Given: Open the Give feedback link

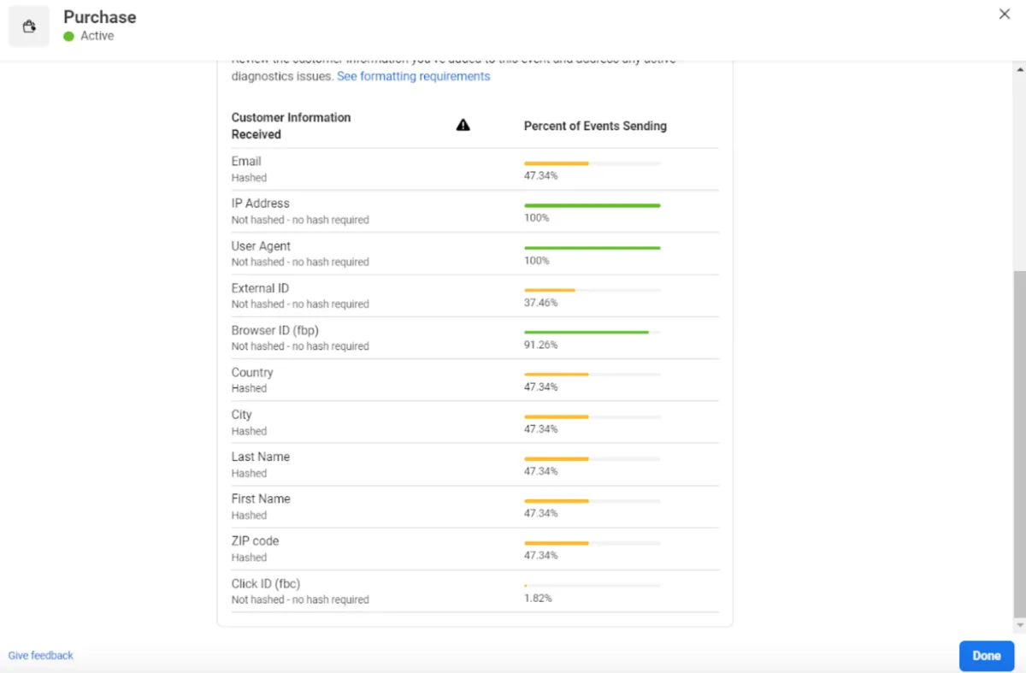Looking at the screenshot, I should (40, 655).
